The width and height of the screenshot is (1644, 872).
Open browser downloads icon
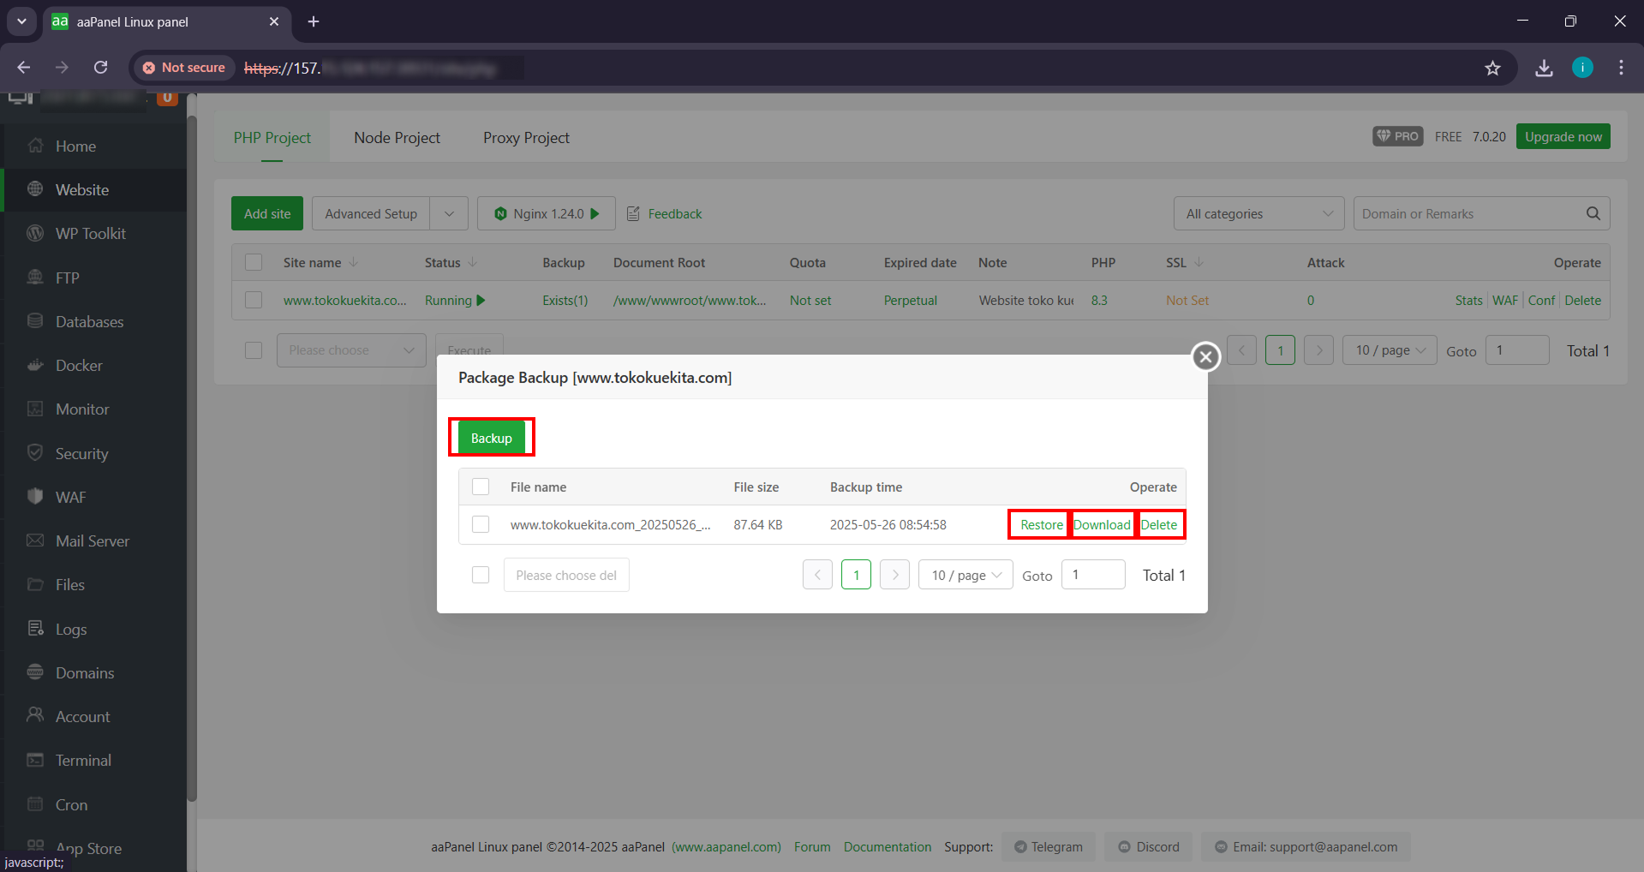click(x=1544, y=68)
